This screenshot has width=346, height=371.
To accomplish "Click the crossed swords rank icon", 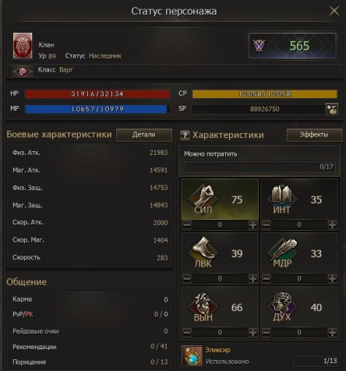I will click(259, 46).
